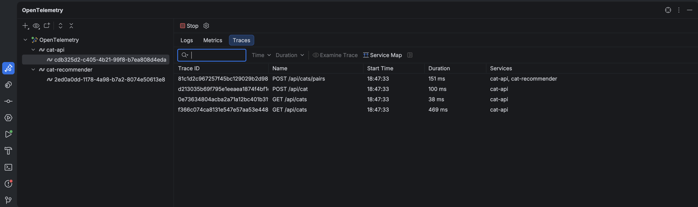Switch to the Metrics tab
The height and width of the screenshot is (207, 698).
click(213, 40)
